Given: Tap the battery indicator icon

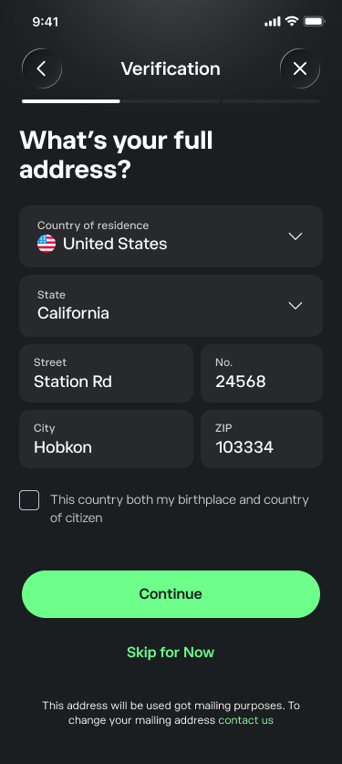Looking at the screenshot, I should tap(315, 21).
